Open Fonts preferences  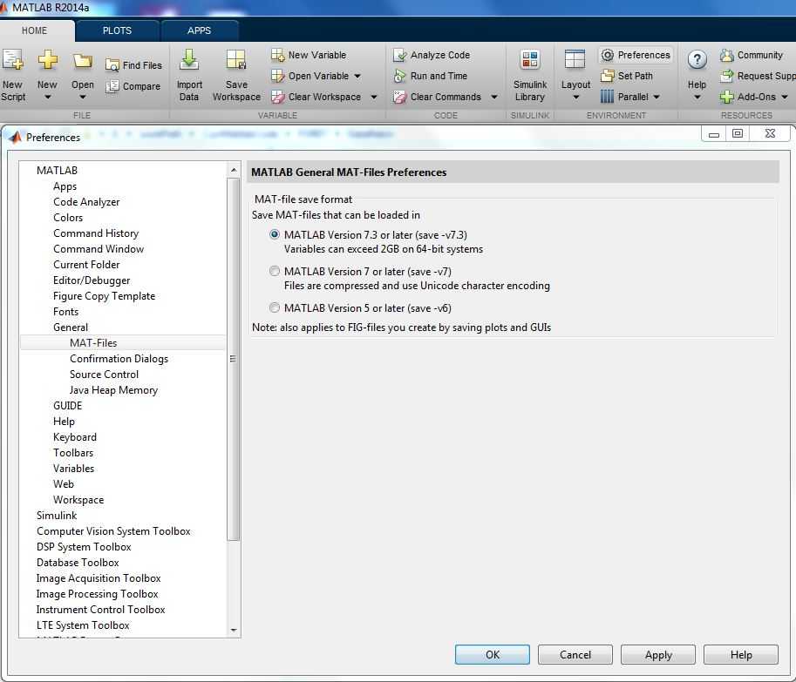(x=66, y=312)
